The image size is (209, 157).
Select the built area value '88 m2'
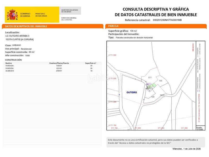pos(32,52)
